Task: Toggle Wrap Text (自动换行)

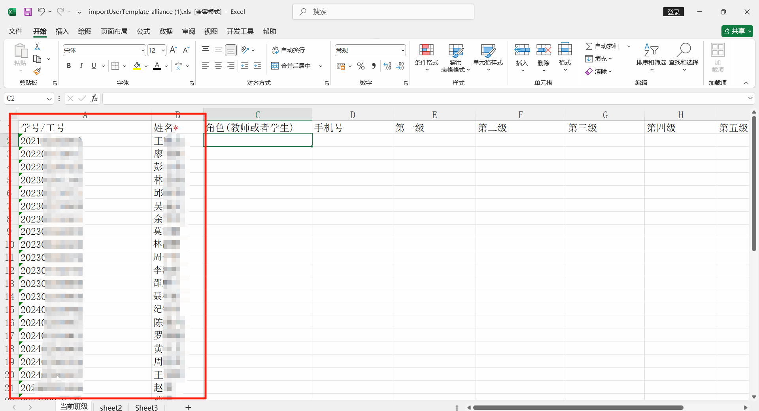Action: (x=289, y=50)
